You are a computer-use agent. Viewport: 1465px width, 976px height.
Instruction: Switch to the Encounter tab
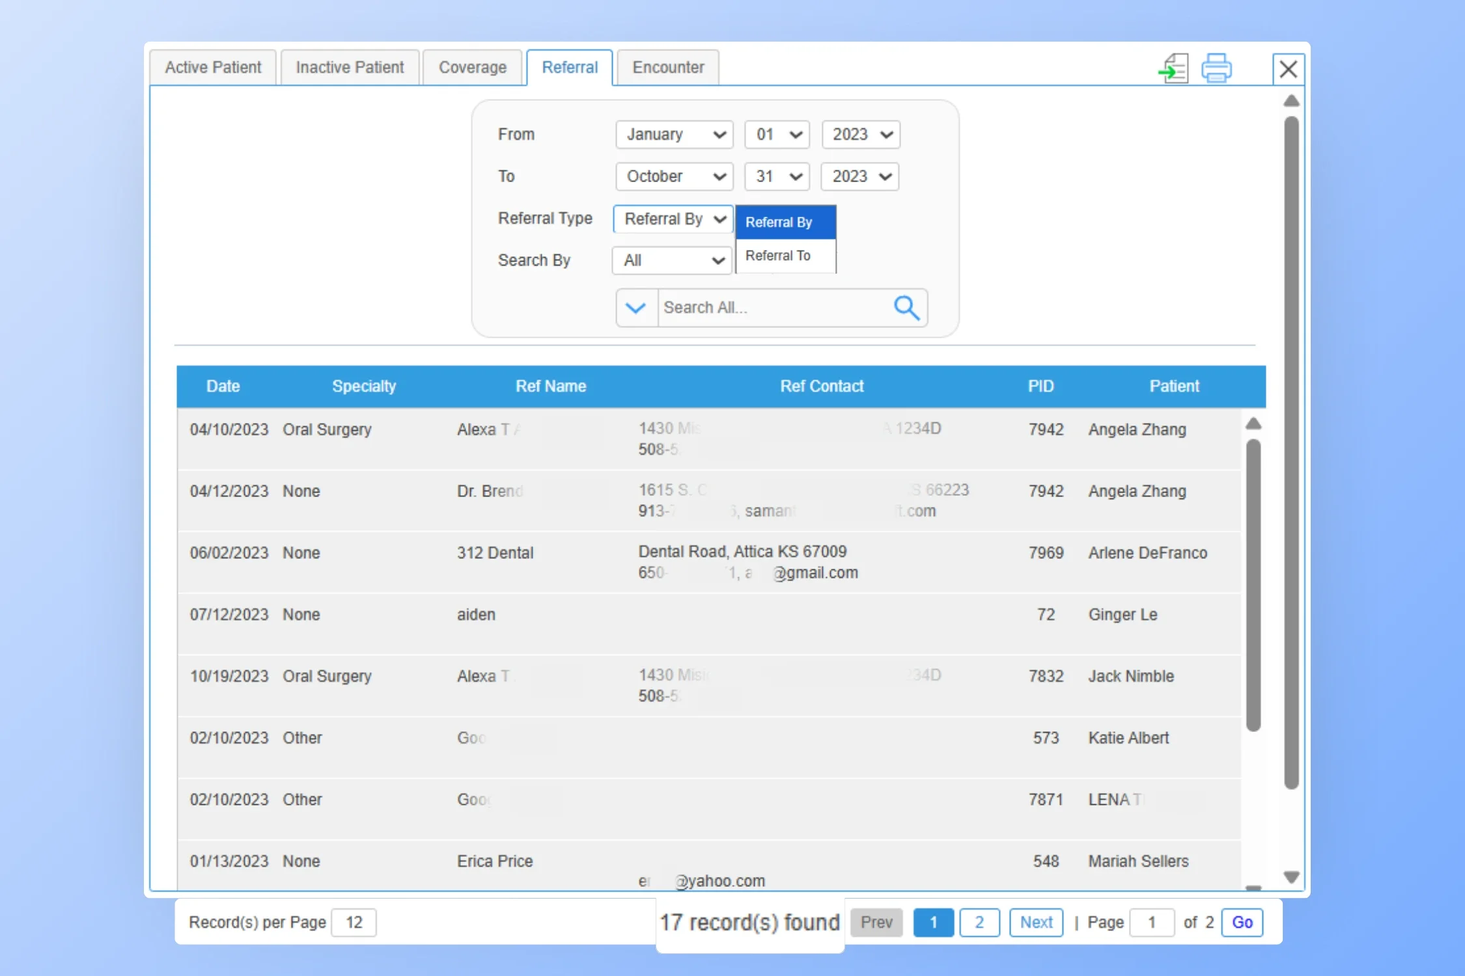click(667, 68)
